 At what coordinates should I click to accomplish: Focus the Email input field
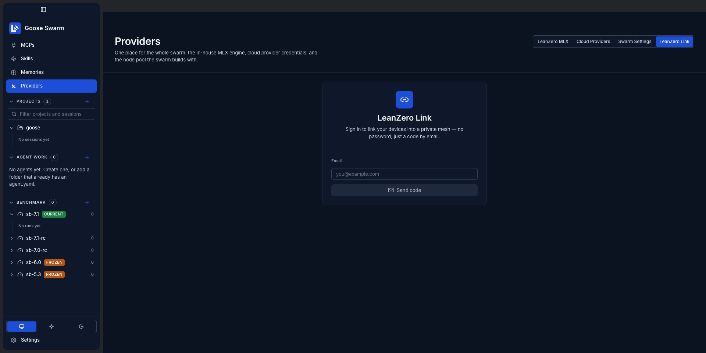pyautogui.click(x=404, y=174)
